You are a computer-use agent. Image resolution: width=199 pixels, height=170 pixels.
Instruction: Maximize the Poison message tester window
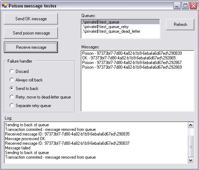point(185,6)
